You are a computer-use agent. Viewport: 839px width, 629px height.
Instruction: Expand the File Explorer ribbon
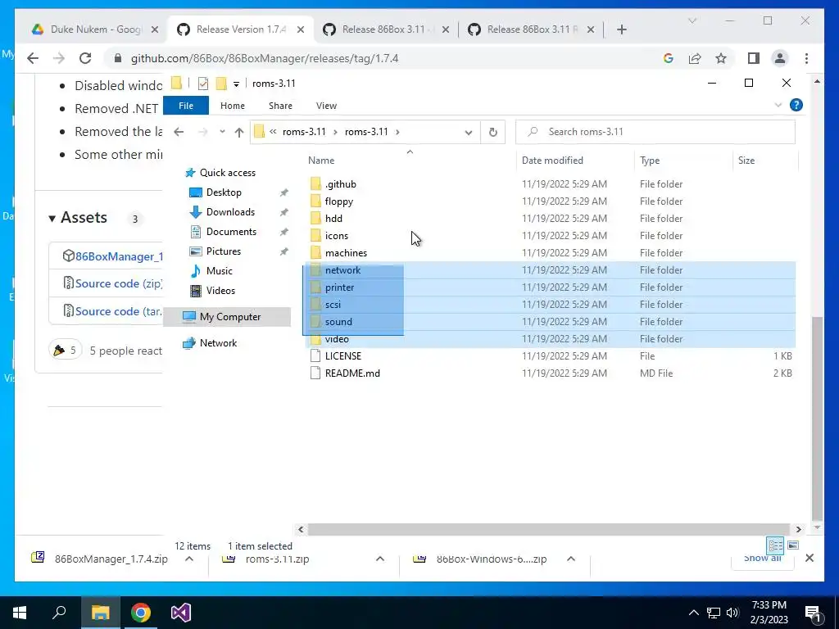tap(778, 106)
